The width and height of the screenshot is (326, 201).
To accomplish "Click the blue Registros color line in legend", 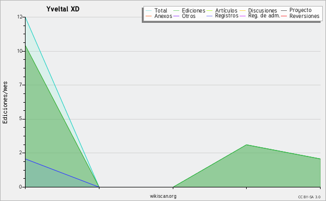I will [209, 16].
